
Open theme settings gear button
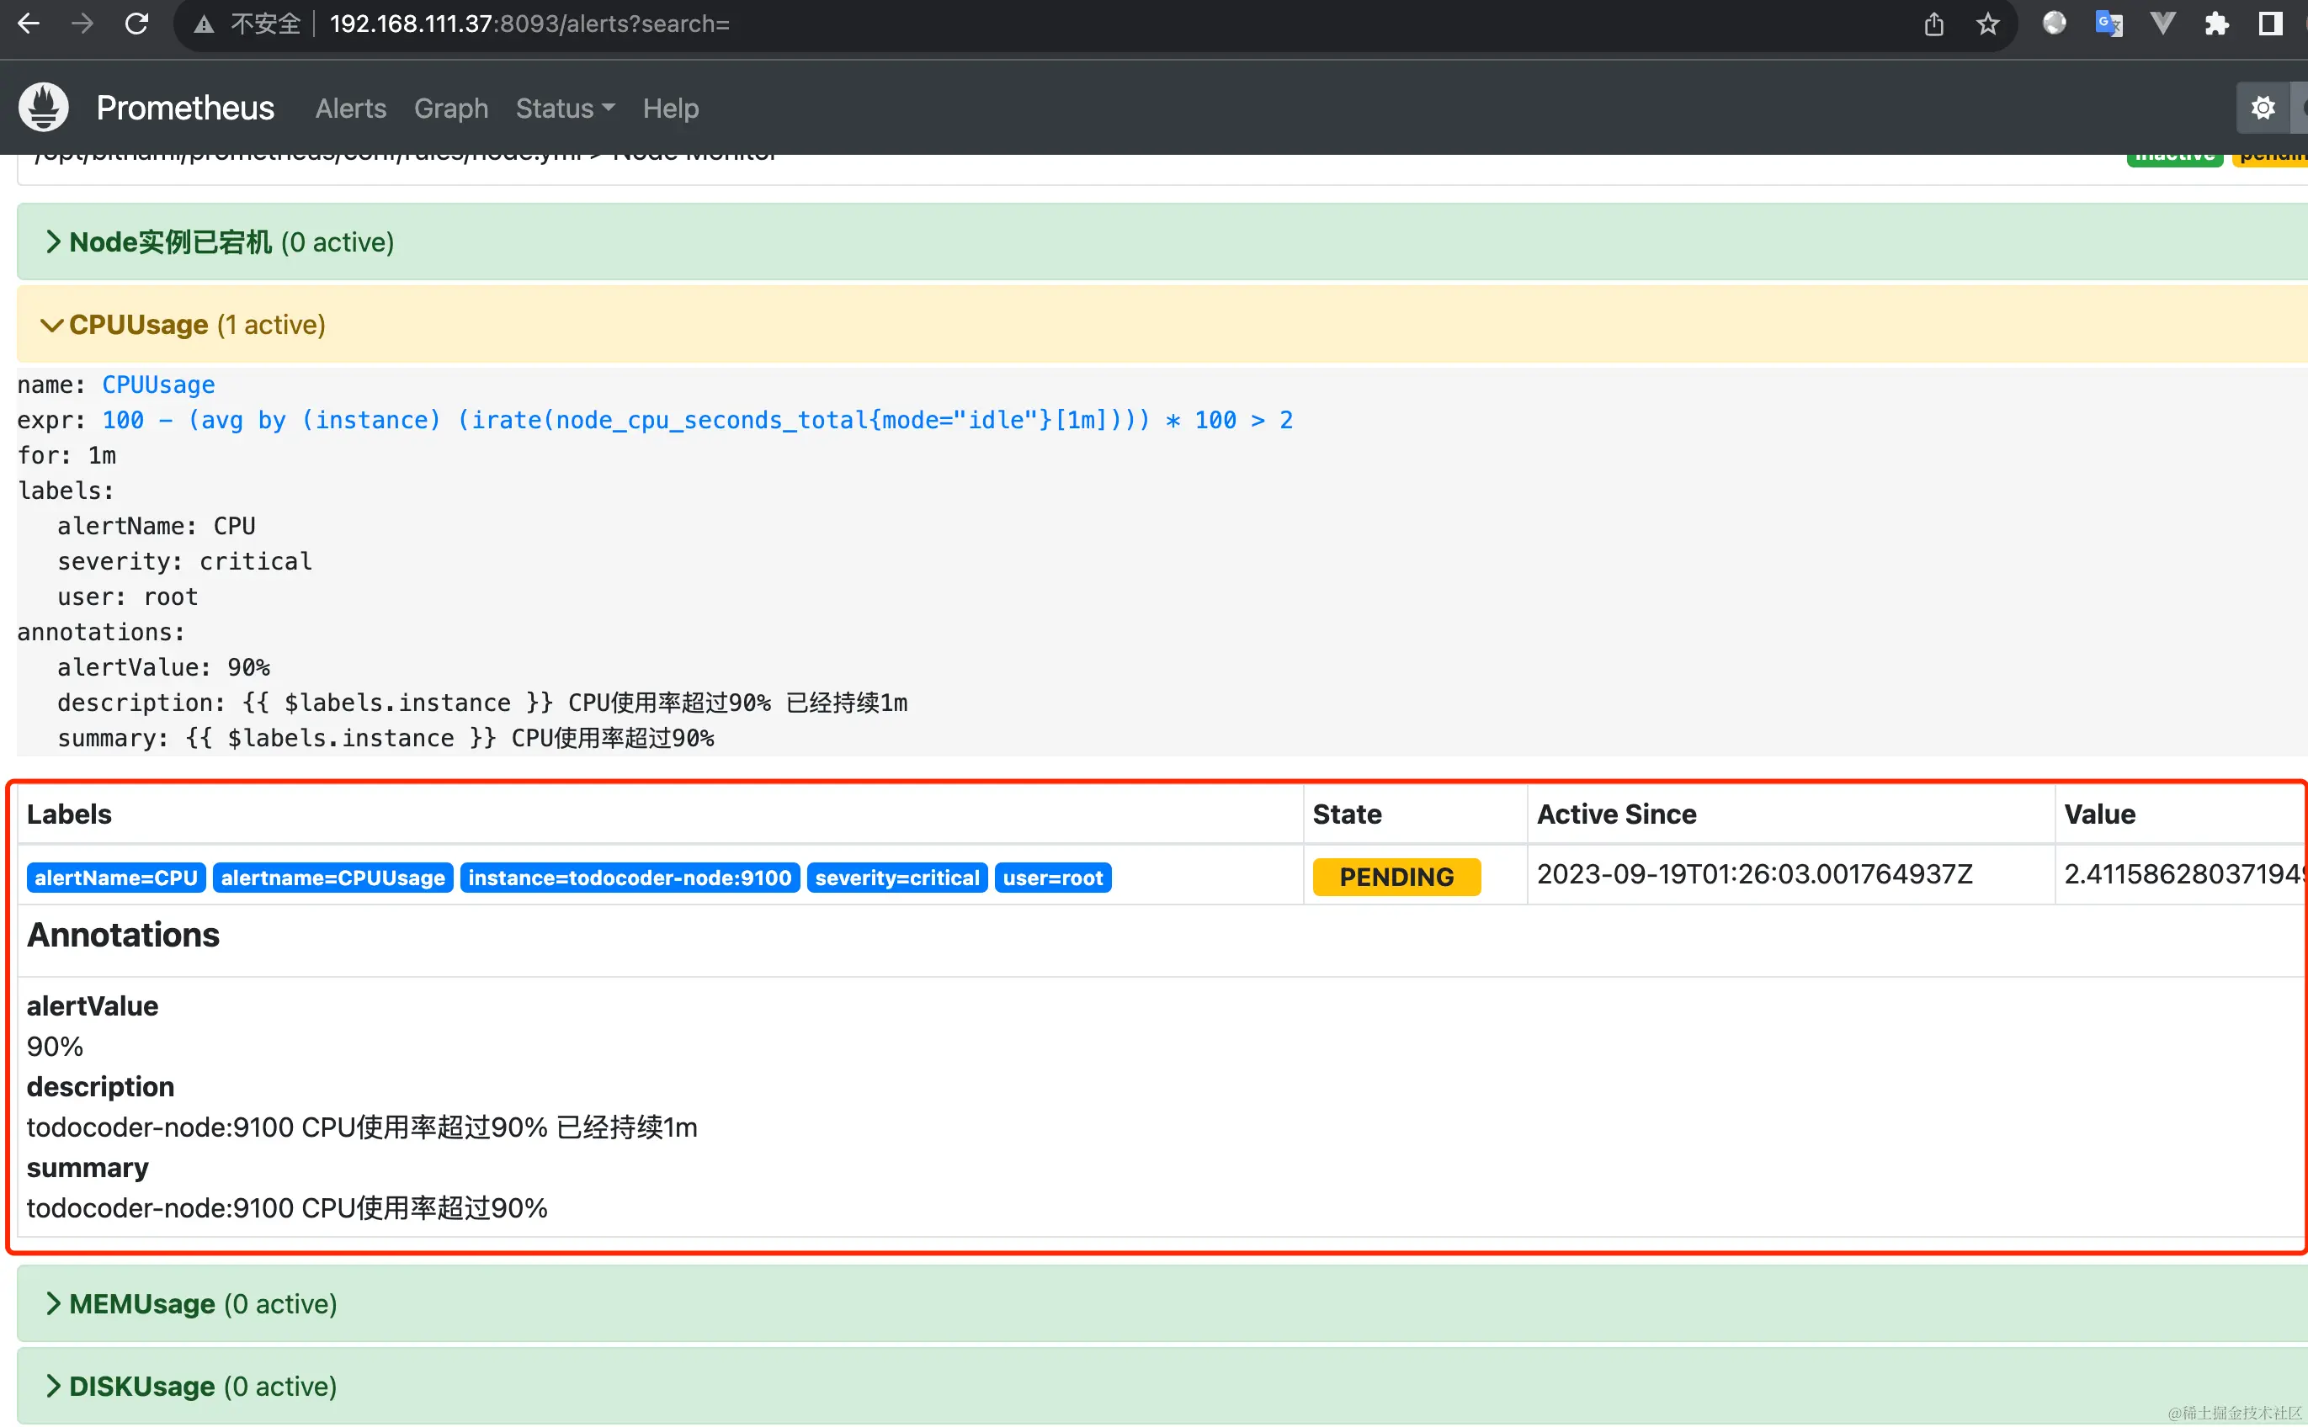point(2263,108)
